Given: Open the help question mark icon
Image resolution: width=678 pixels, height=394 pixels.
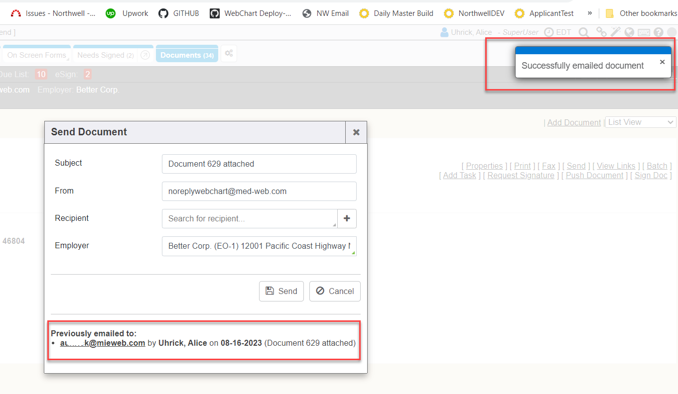Looking at the screenshot, I should click(659, 32).
